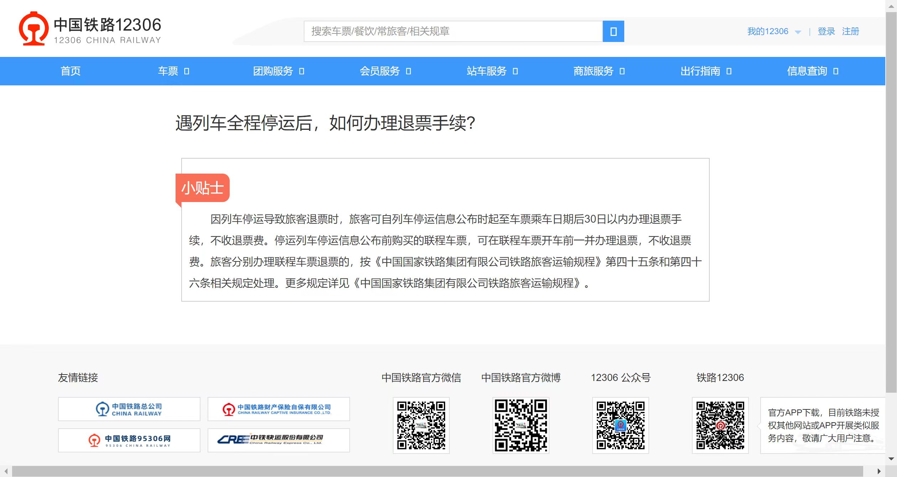Click the China Railway 12306 logo
This screenshot has width=897, height=477.
[x=90, y=29]
